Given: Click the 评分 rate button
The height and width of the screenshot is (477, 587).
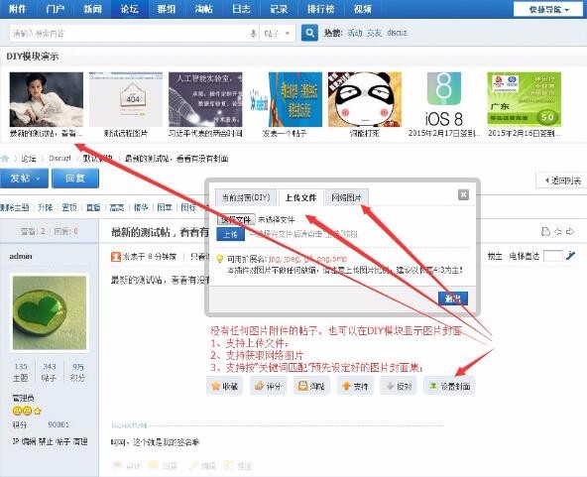Looking at the screenshot, I should pyautogui.click(x=268, y=386).
